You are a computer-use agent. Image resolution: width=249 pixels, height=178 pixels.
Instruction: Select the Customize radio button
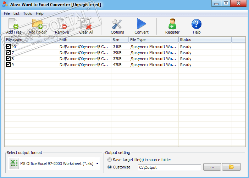pos(110,167)
